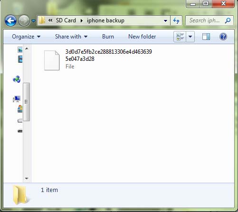
Task: Open the Share with menu
Action: point(71,37)
